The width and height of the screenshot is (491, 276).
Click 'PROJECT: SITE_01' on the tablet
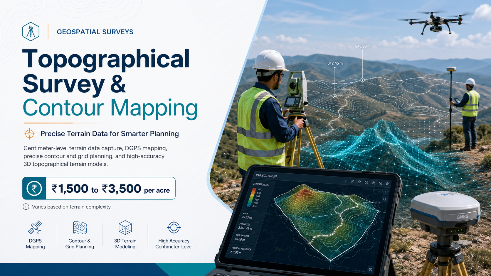[266, 176]
